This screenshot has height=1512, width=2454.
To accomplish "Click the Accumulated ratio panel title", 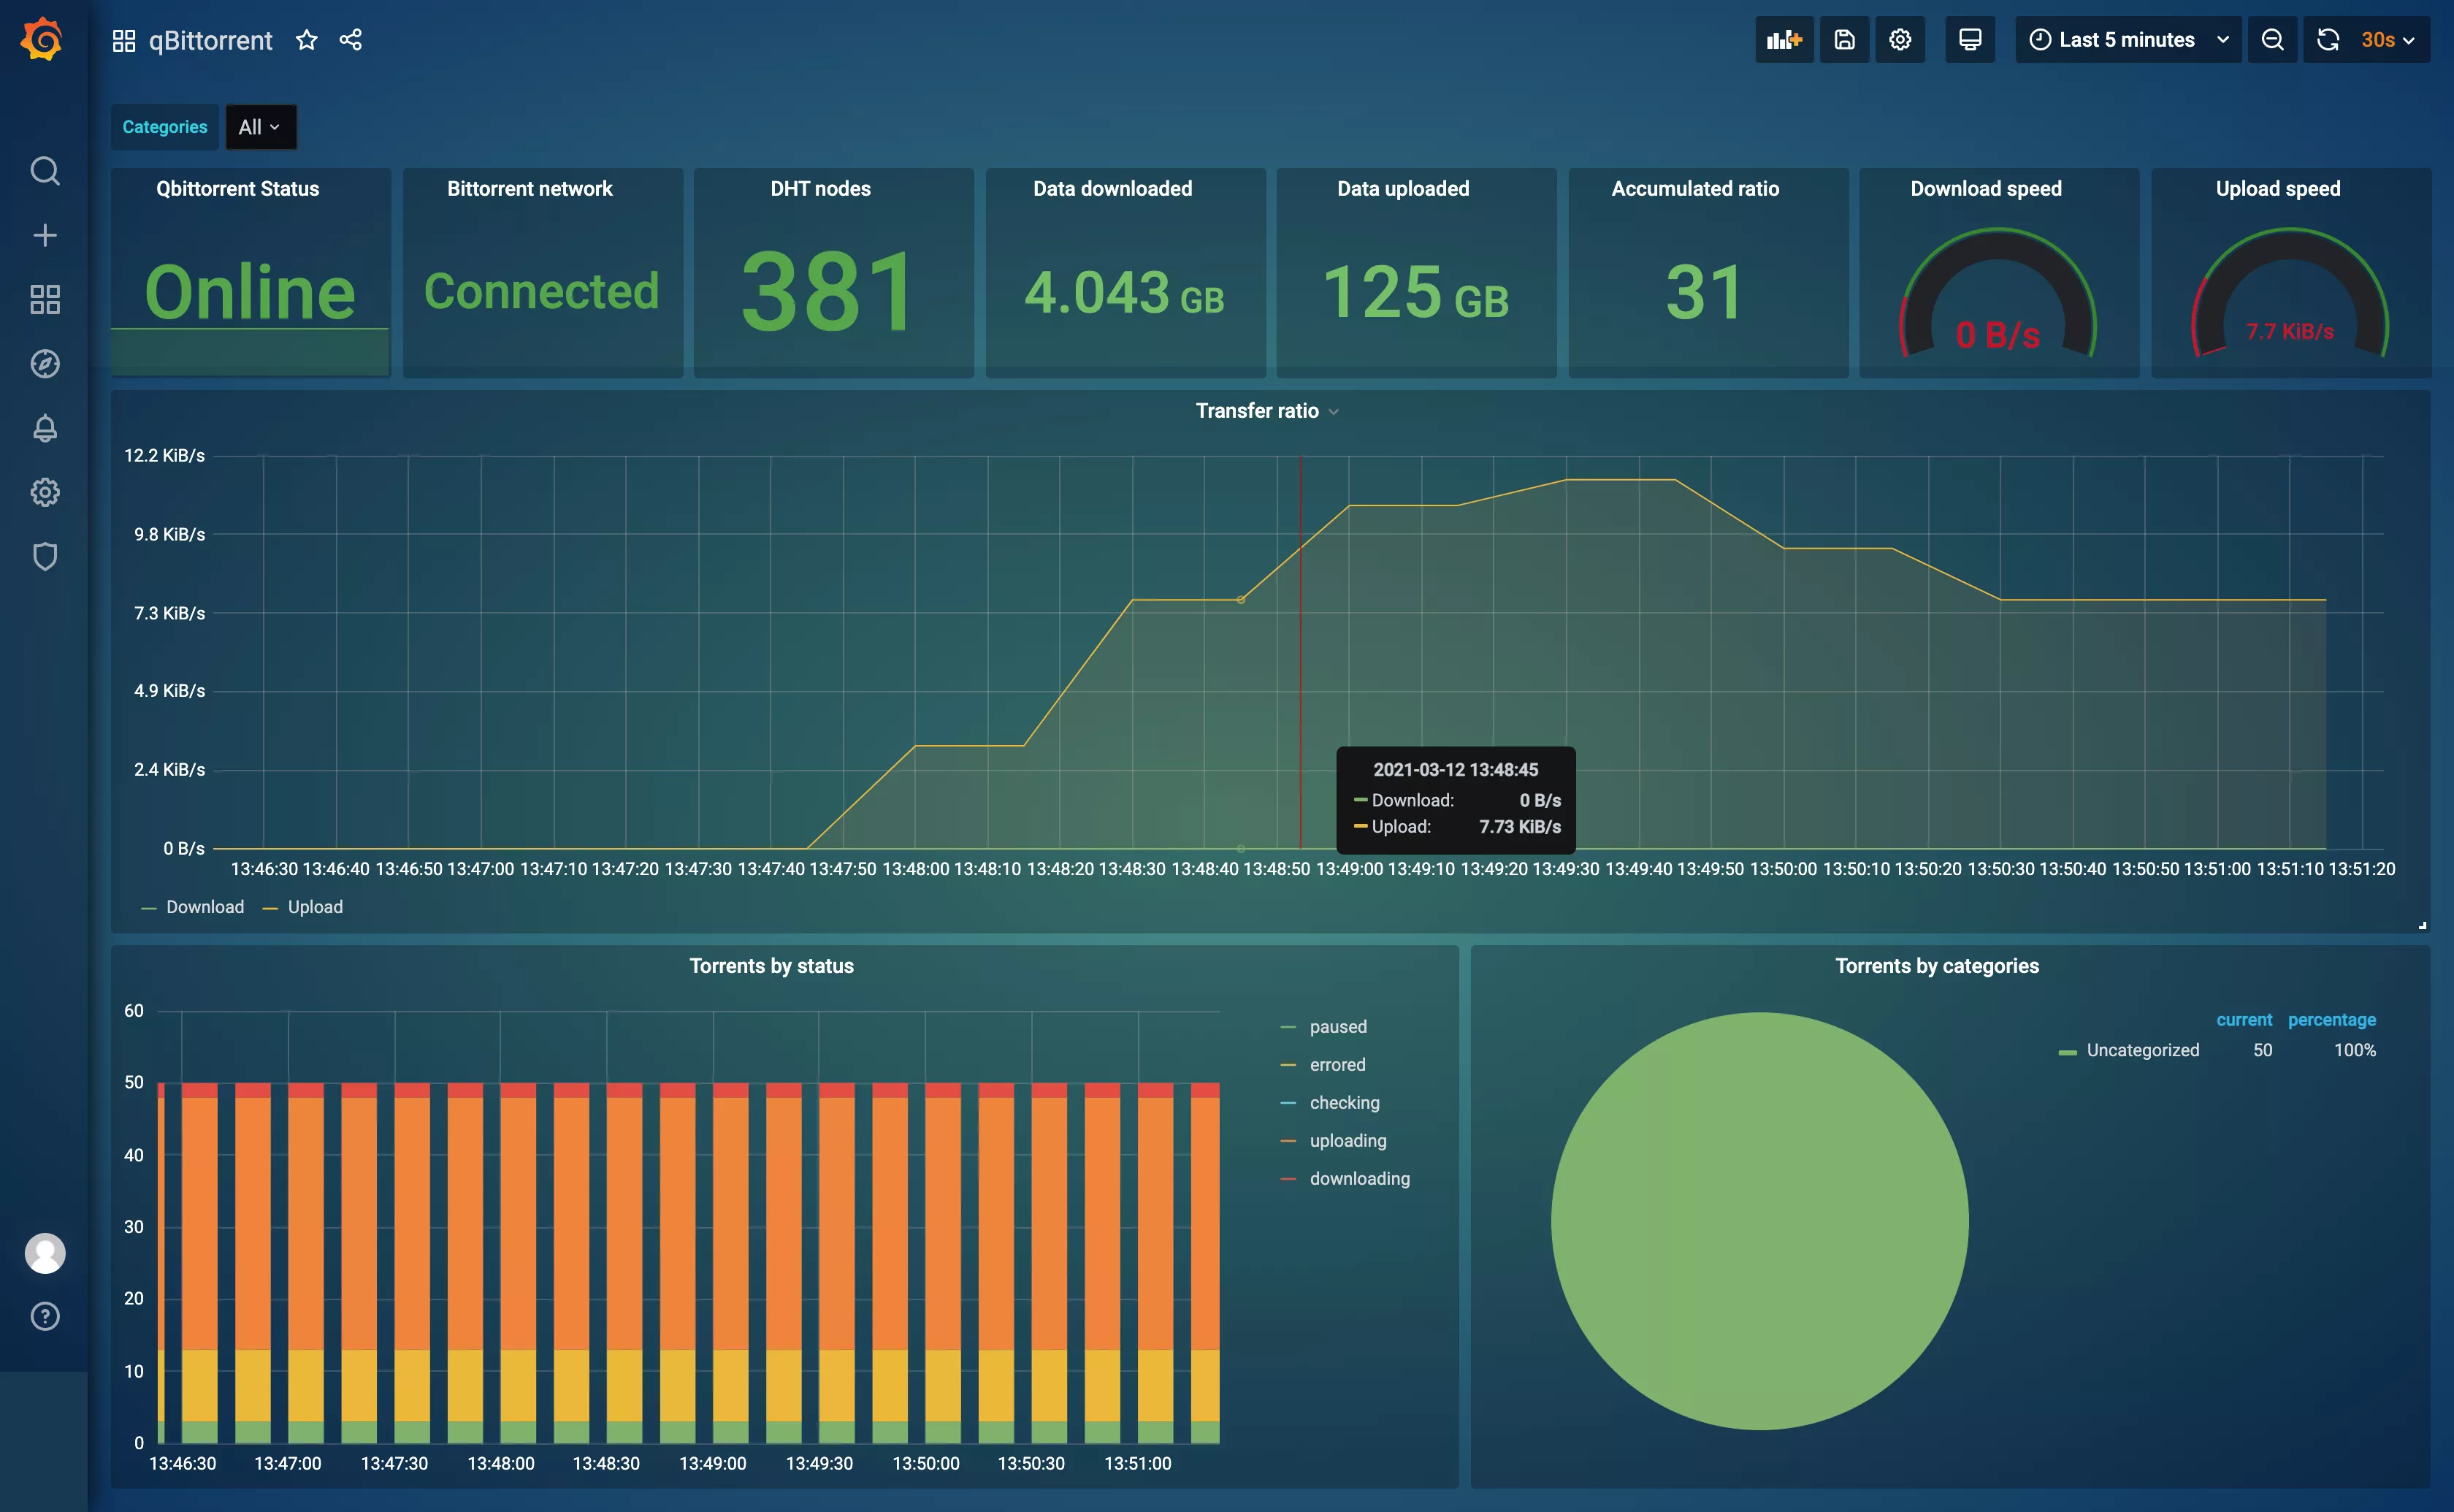I will (1695, 189).
